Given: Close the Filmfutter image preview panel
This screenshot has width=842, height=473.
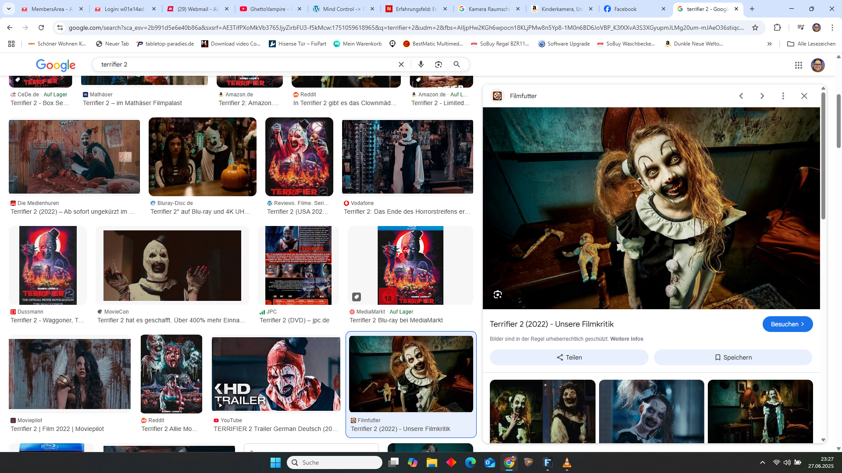Looking at the screenshot, I should [x=804, y=96].
